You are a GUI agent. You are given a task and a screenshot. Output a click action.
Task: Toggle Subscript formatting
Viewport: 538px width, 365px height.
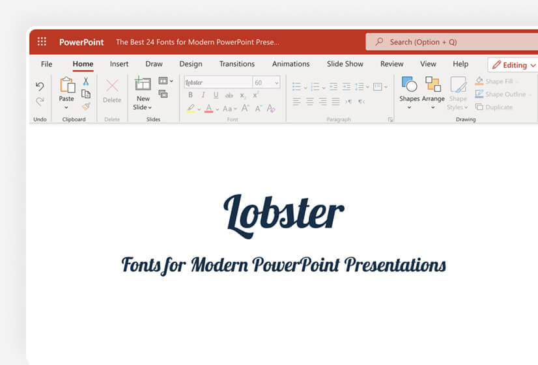pyautogui.click(x=242, y=95)
